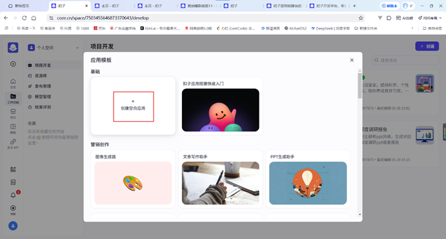Open the 其他书签 bookmarks folder

tap(432, 28)
